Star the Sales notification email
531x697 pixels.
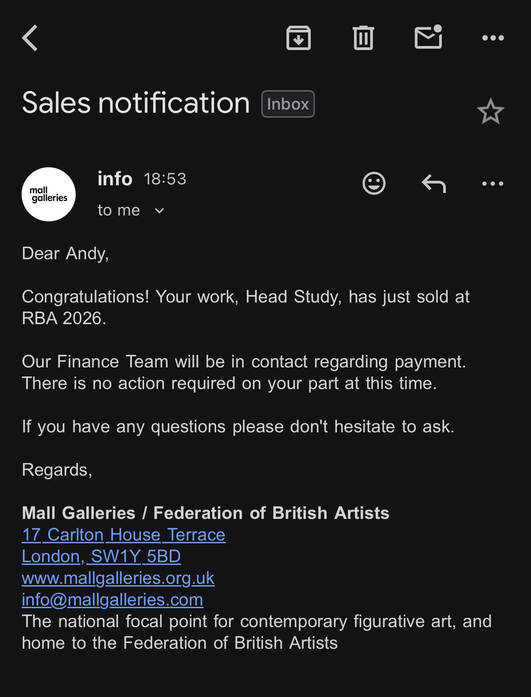click(x=490, y=112)
